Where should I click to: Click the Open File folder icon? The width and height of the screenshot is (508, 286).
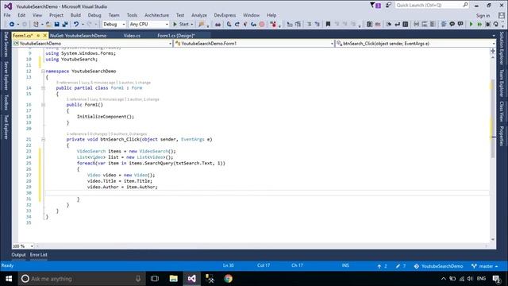(48, 25)
